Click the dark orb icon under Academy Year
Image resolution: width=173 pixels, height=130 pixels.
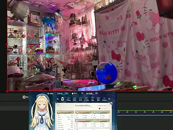[x=99, y=108]
